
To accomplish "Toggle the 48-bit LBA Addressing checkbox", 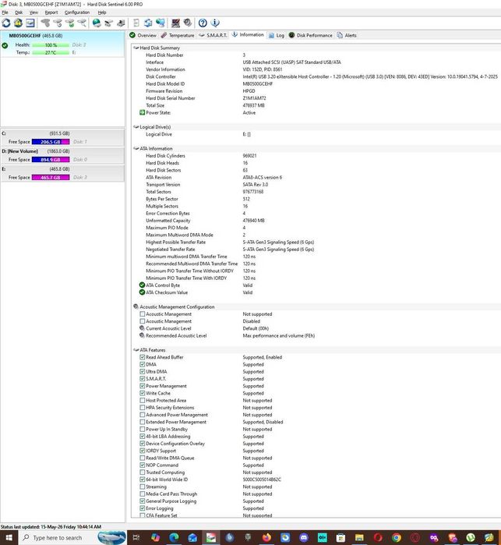I will 143,436.
